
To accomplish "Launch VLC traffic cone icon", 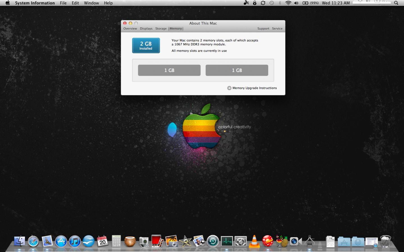I will [254, 241].
